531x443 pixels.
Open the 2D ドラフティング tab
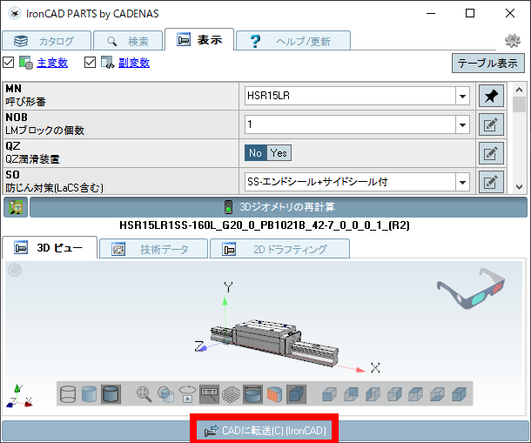(x=279, y=249)
